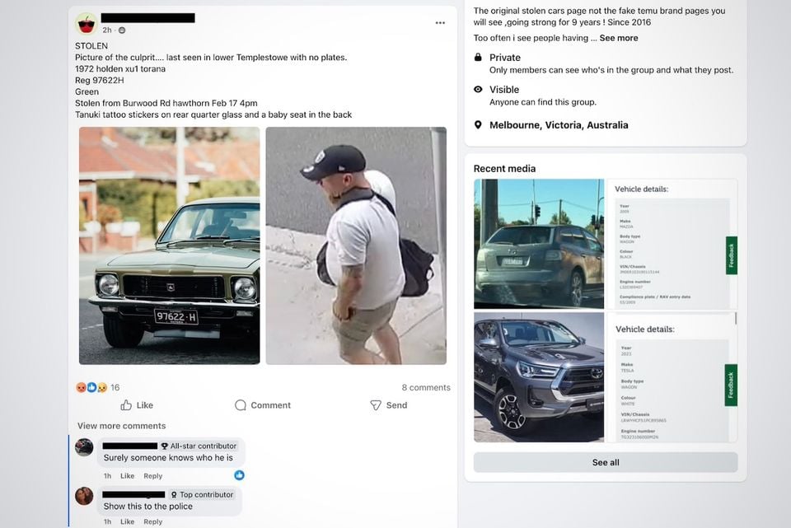The image size is (791, 528).
Task: Open the post's reaction emojis summary
Action: [x=91, y=387]
